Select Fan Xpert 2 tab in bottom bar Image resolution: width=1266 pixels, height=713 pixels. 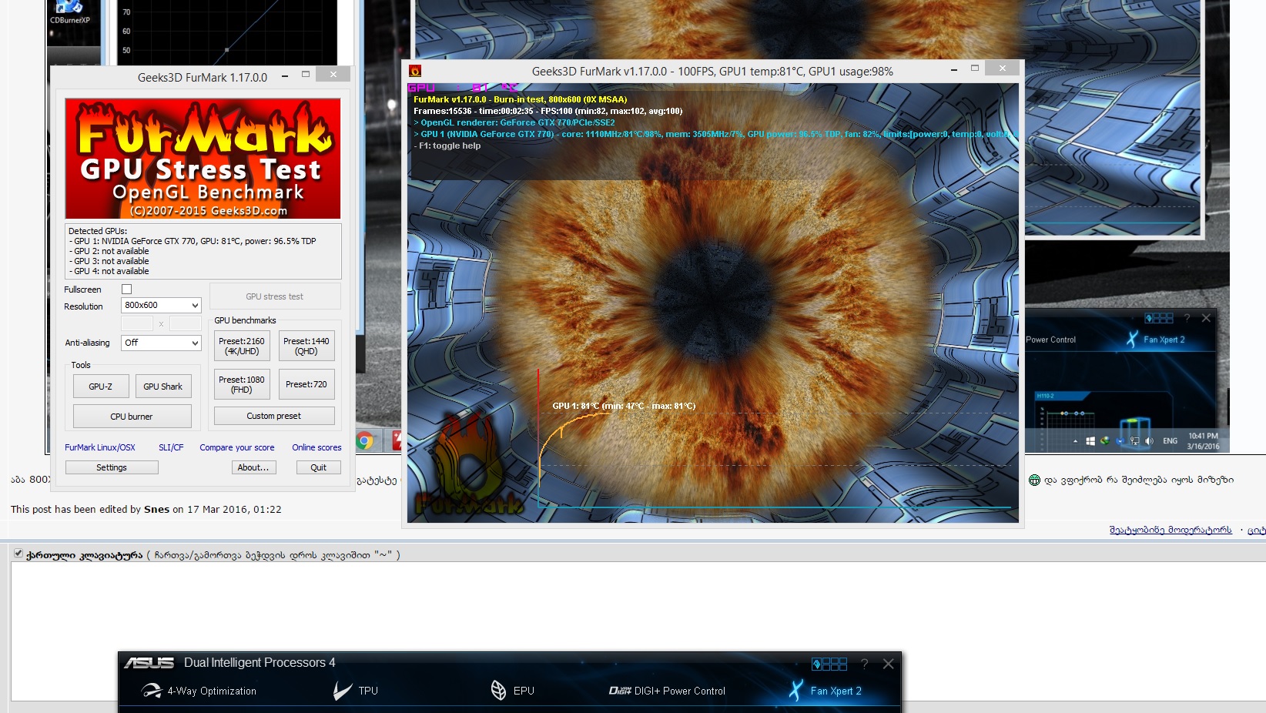pyautogui.click(x=826, y=691)
